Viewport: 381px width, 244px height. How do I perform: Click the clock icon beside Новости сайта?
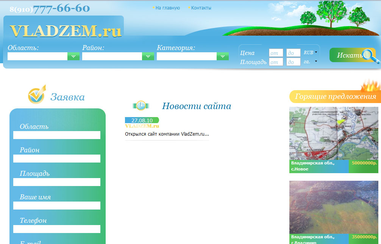pyautogui.click(x=141, y=106)
